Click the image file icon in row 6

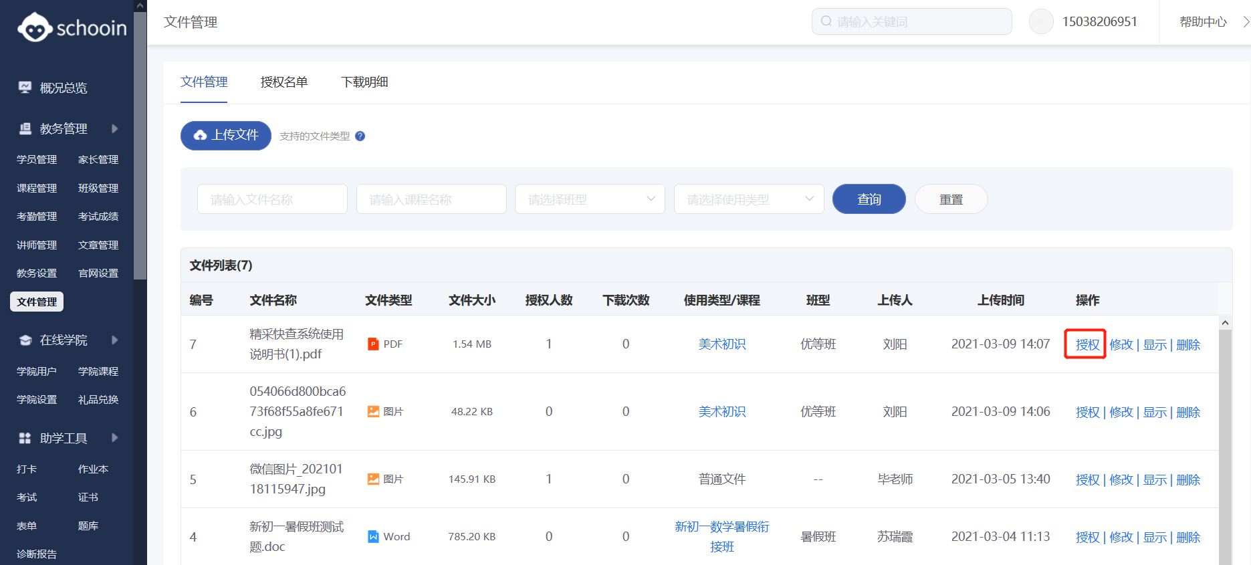coord(373,411)
